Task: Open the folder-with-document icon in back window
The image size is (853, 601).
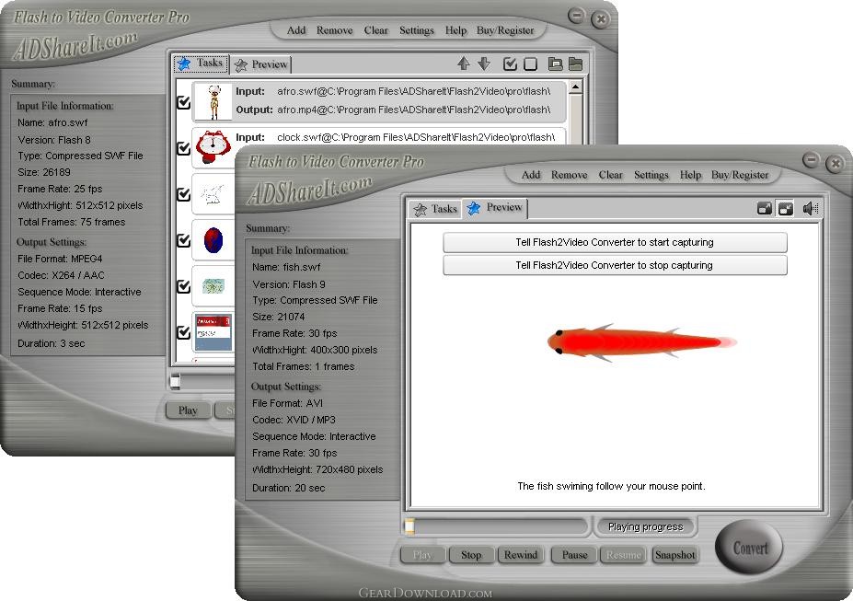Action: pos(555,64)
